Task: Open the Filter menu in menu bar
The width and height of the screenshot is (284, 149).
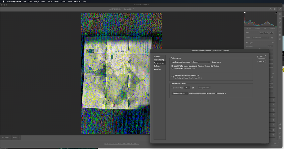Action: tap(63, 1)
